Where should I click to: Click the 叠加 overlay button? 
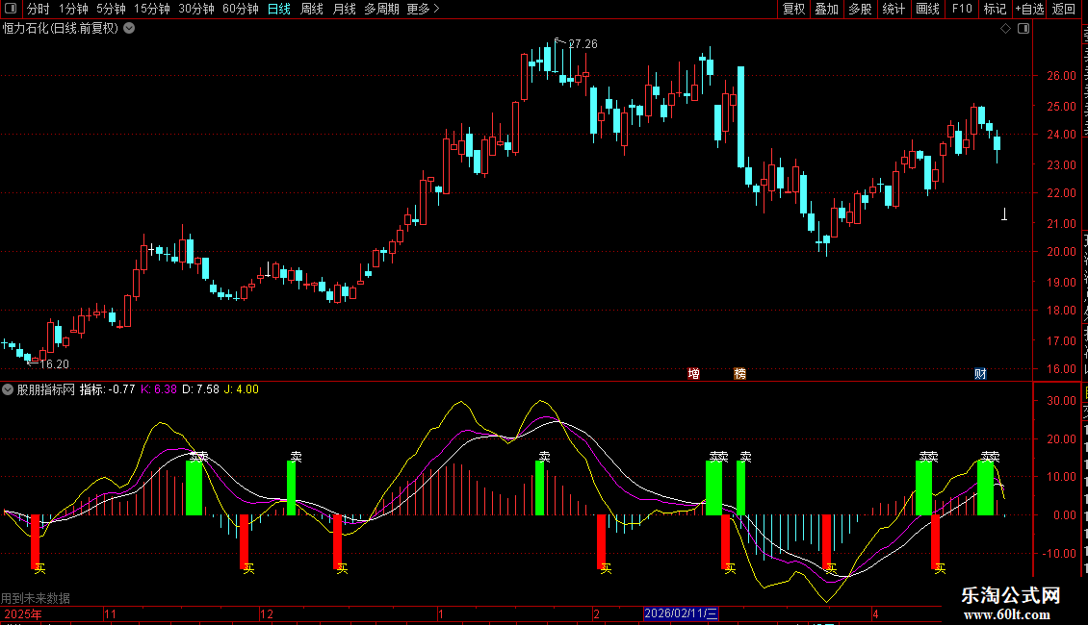pos(827,9)
